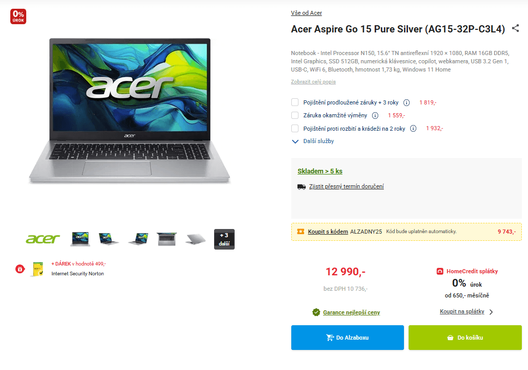Enable Pojištění prodloužené záruky + 3 roky
Screen dimensions: 528x370
[295, 102]
